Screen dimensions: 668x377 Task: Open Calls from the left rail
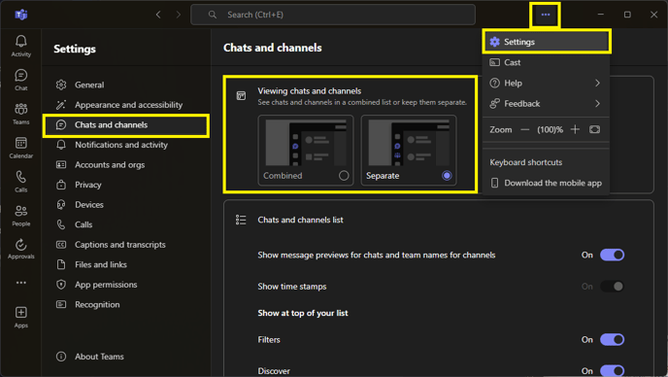pos(21,182)
